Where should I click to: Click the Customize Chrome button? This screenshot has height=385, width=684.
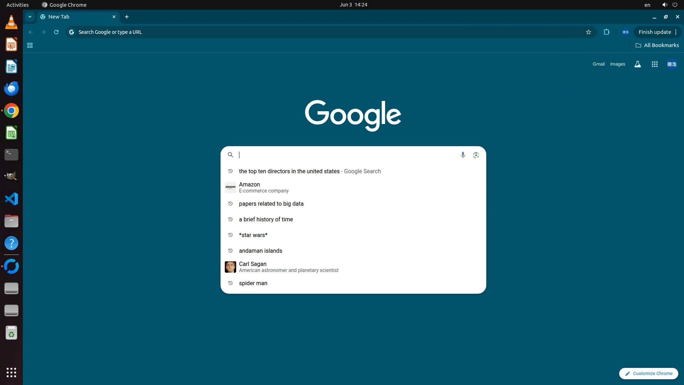648,373
